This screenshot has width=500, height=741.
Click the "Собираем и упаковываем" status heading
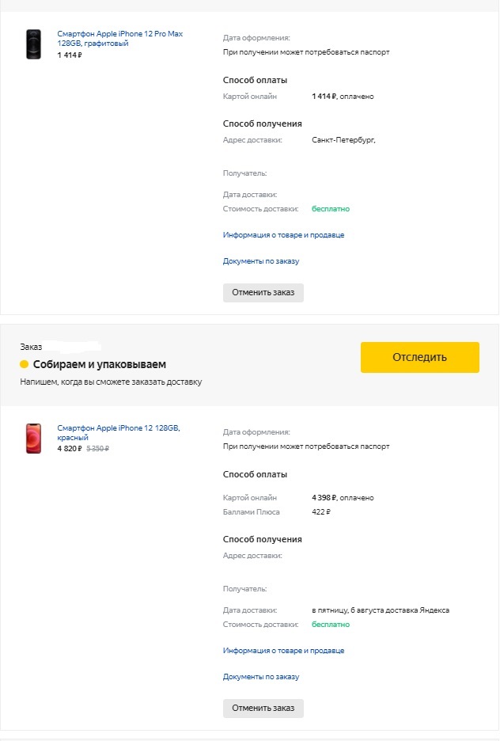coord(100,365)
